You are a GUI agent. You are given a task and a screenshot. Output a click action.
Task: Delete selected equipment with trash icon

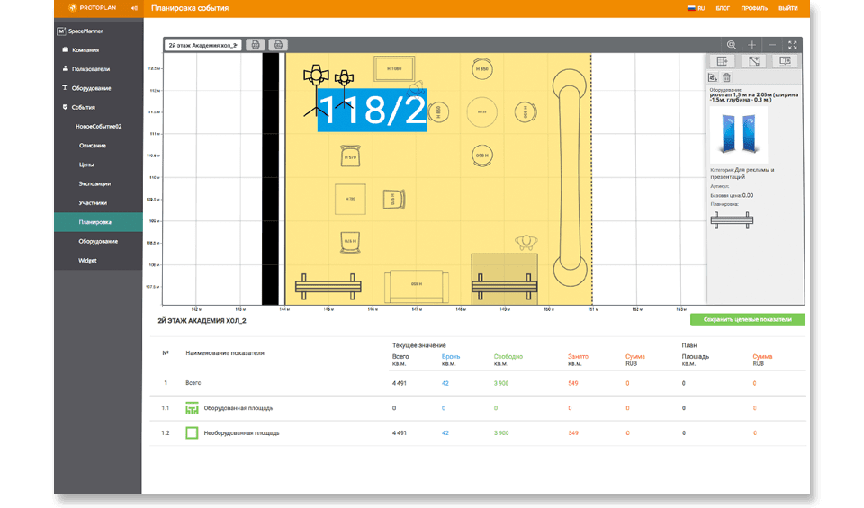pyautogui.click(x=727, y=77)
